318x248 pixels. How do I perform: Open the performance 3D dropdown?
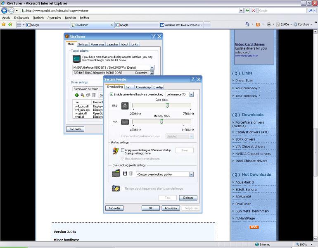point(191,94)
